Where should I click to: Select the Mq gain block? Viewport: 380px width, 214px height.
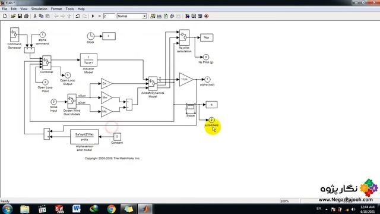click(x=107, y=112)
